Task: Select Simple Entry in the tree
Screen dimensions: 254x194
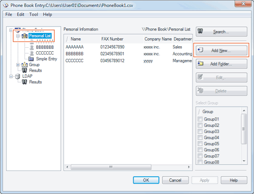Action: [47, 59]
